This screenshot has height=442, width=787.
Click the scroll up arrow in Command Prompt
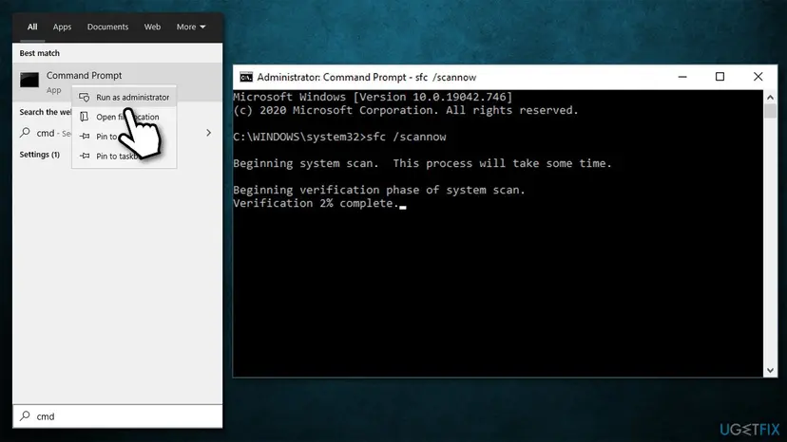(771, 98)
